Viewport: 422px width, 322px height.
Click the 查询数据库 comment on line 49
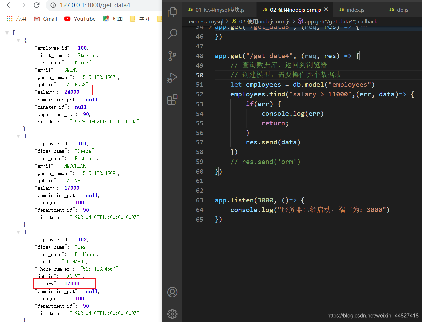click(279, 65)
